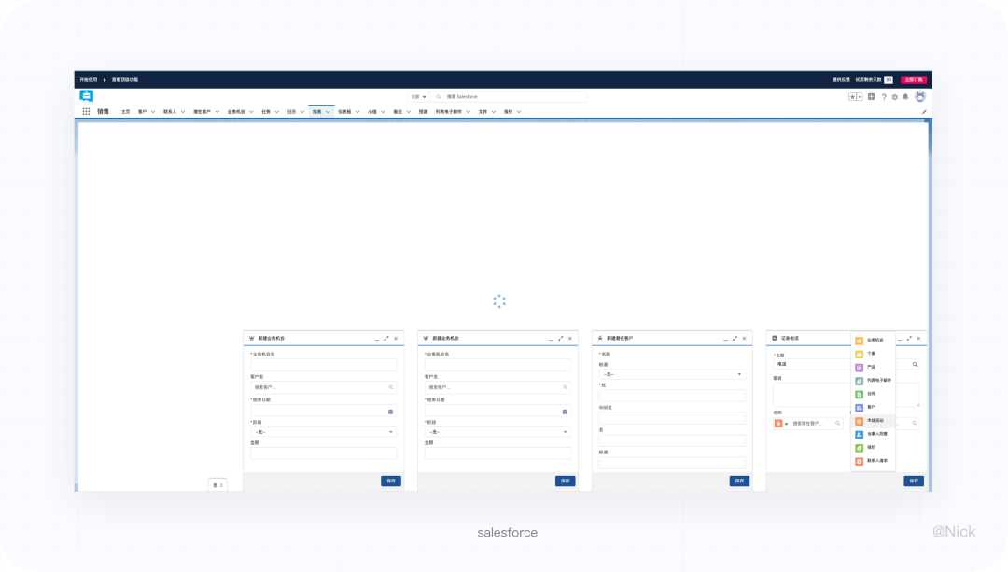Click the pencil icon to edit navigation
The height and width of the screenshot is (572, 1008).
(x=924, y=112)
